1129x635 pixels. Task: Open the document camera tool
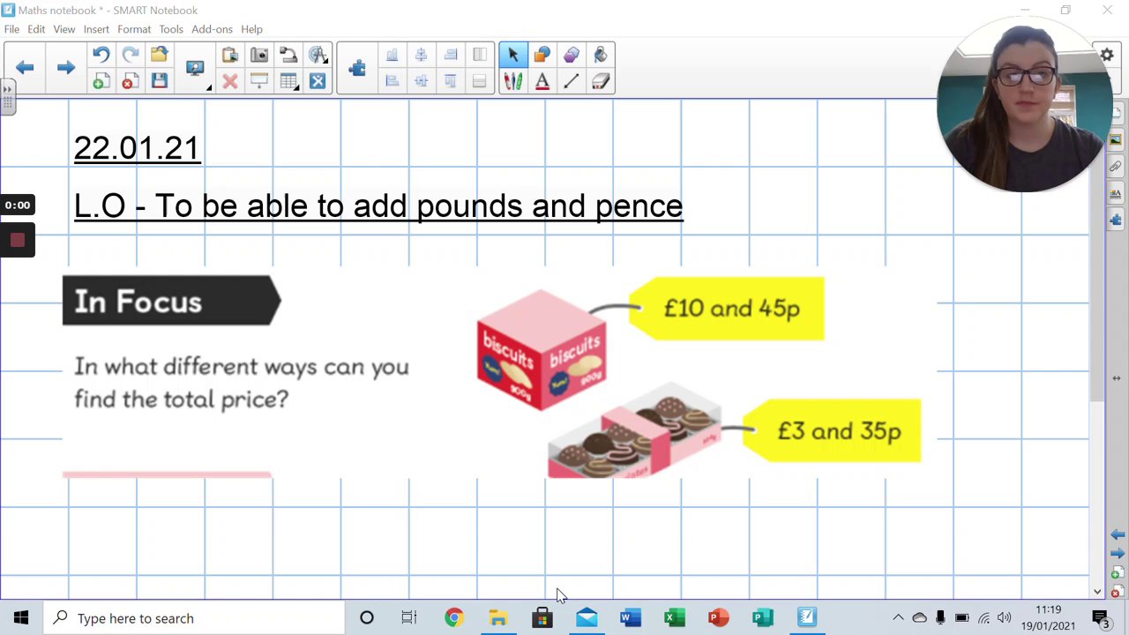point(288,55)
